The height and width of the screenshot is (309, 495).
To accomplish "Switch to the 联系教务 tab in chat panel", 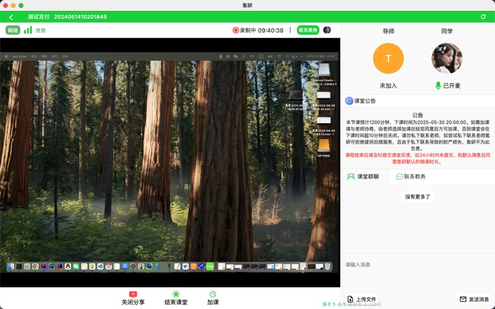I will (411, 177).
